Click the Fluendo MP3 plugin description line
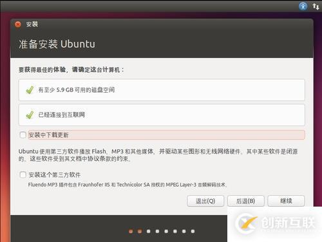This screenshot has width=322, height=242. [127, 185]
